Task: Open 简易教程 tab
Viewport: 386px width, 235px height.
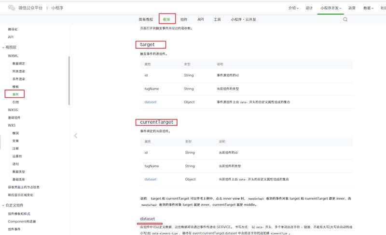Action: 146,20
